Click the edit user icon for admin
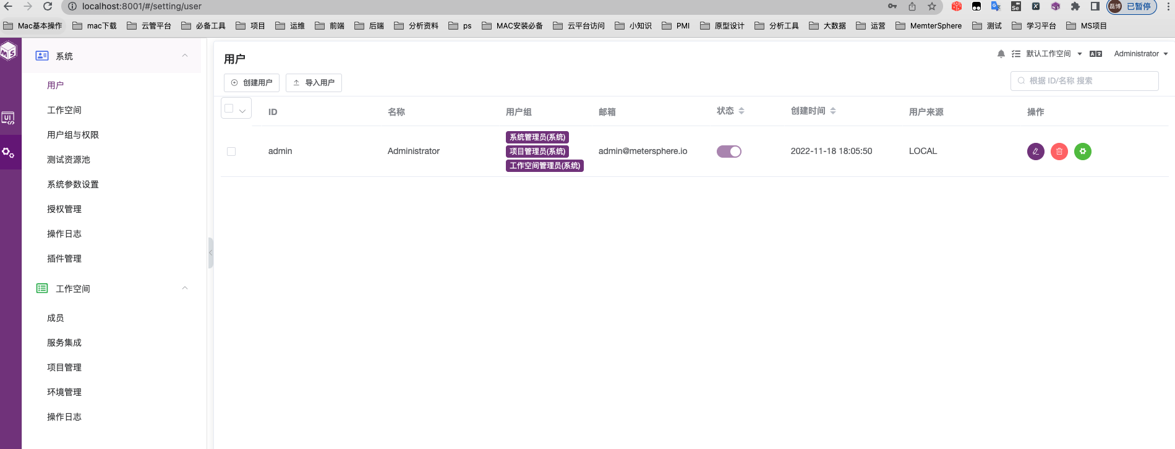Image resolution: width=1175 pixels, height=449 pixels. pyautogui.click(x=1036, y=152)
